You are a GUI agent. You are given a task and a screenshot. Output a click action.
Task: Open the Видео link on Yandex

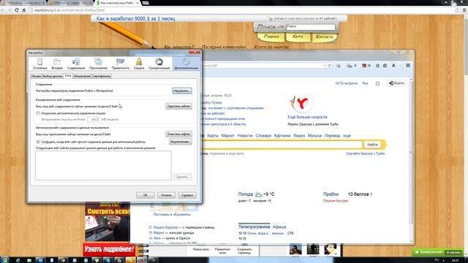(299, 136)
